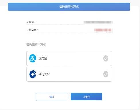Click the blue 请选择支付方式 header banner
The width and height of the screenshot is (140, 110).
point(69,7)
